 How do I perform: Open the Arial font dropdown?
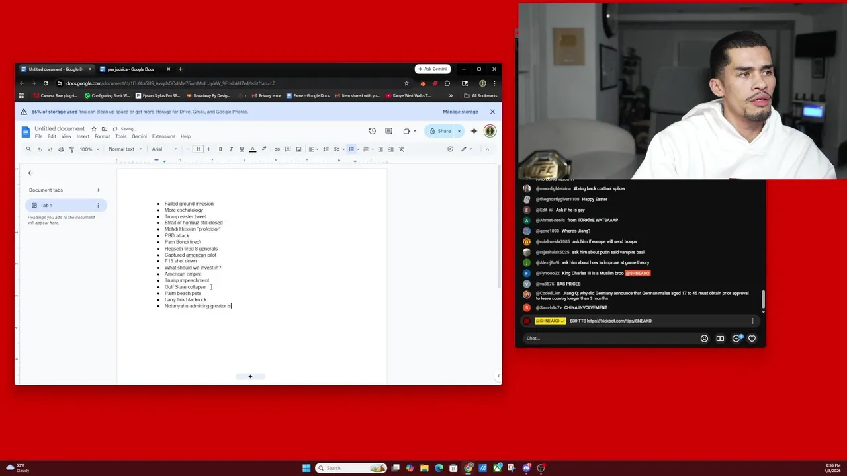(x=165, y=149)
